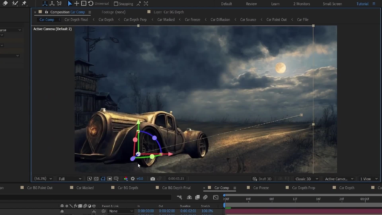Viewport: 382px width, 215px height.
Task: Click the Take Snapshot camera icon
Action: tap(153, 179)
